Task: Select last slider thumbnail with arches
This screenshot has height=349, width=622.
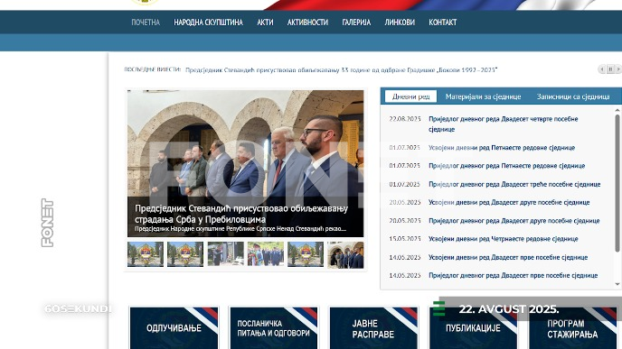Action: click(345, 255)
